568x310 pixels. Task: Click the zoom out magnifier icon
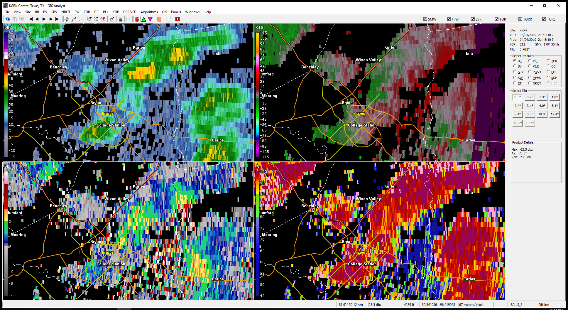96,19
